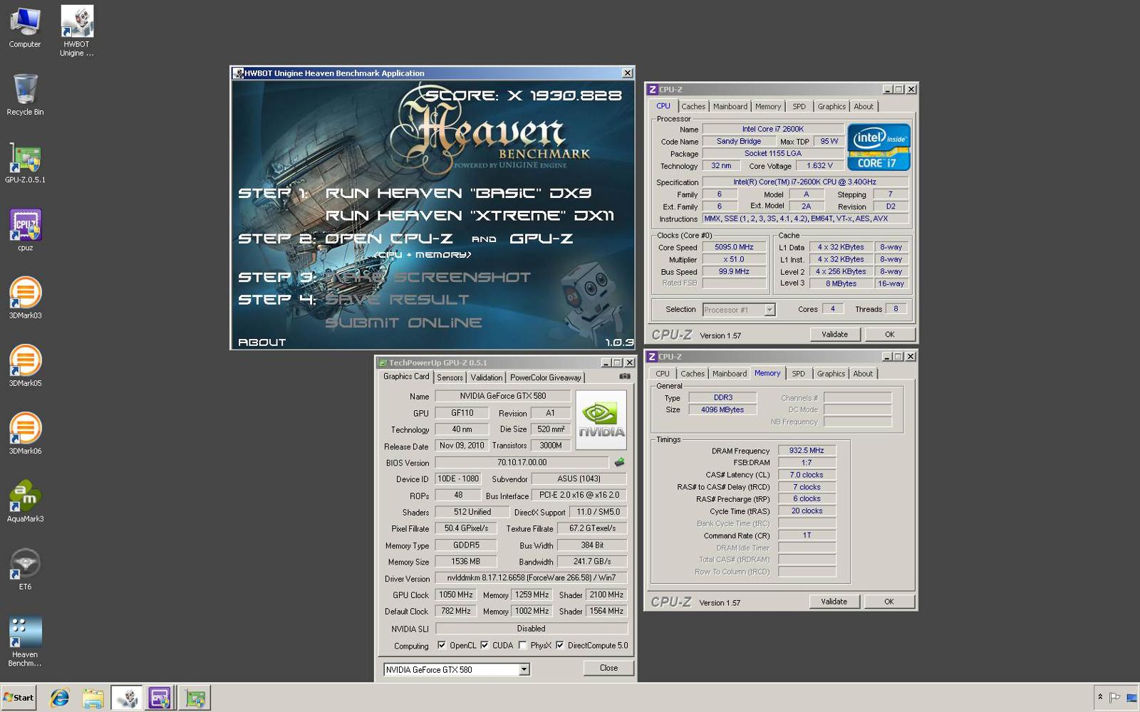
Task: Switch to Validation tab in GPU-Z
Action: point(486,377)
